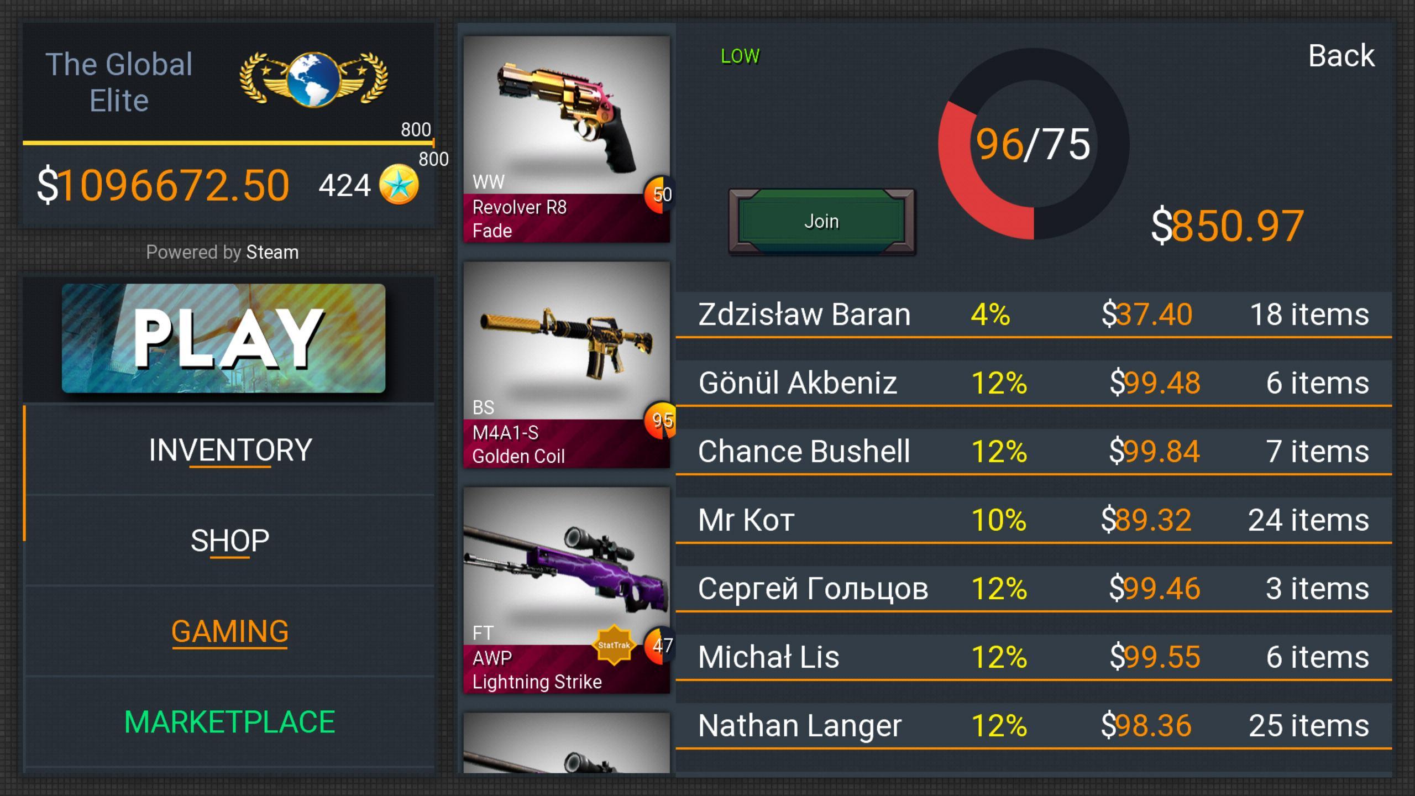The height and width of the screenshot is (796, 1415).
Task: Join the active game lobby
Action: pyautogui.click(x=819, y=219)
